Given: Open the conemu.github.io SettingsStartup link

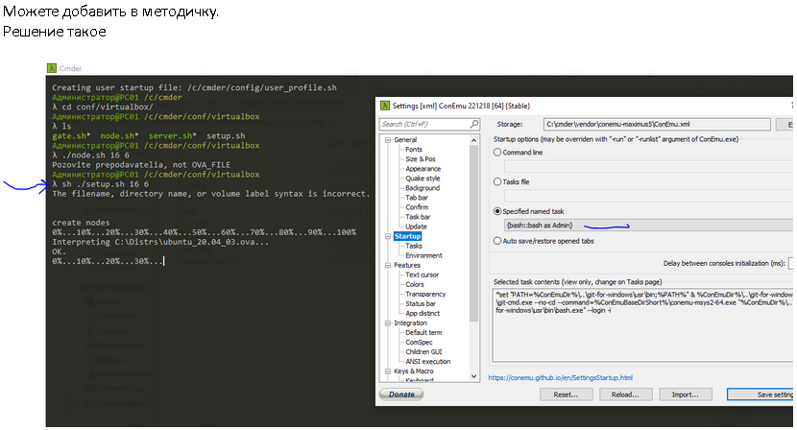Looking at the screenshot, I should click(x=560, y=378).
